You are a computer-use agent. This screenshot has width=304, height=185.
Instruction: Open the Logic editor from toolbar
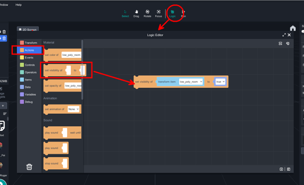pyautogui.click(x=172, y=13)
